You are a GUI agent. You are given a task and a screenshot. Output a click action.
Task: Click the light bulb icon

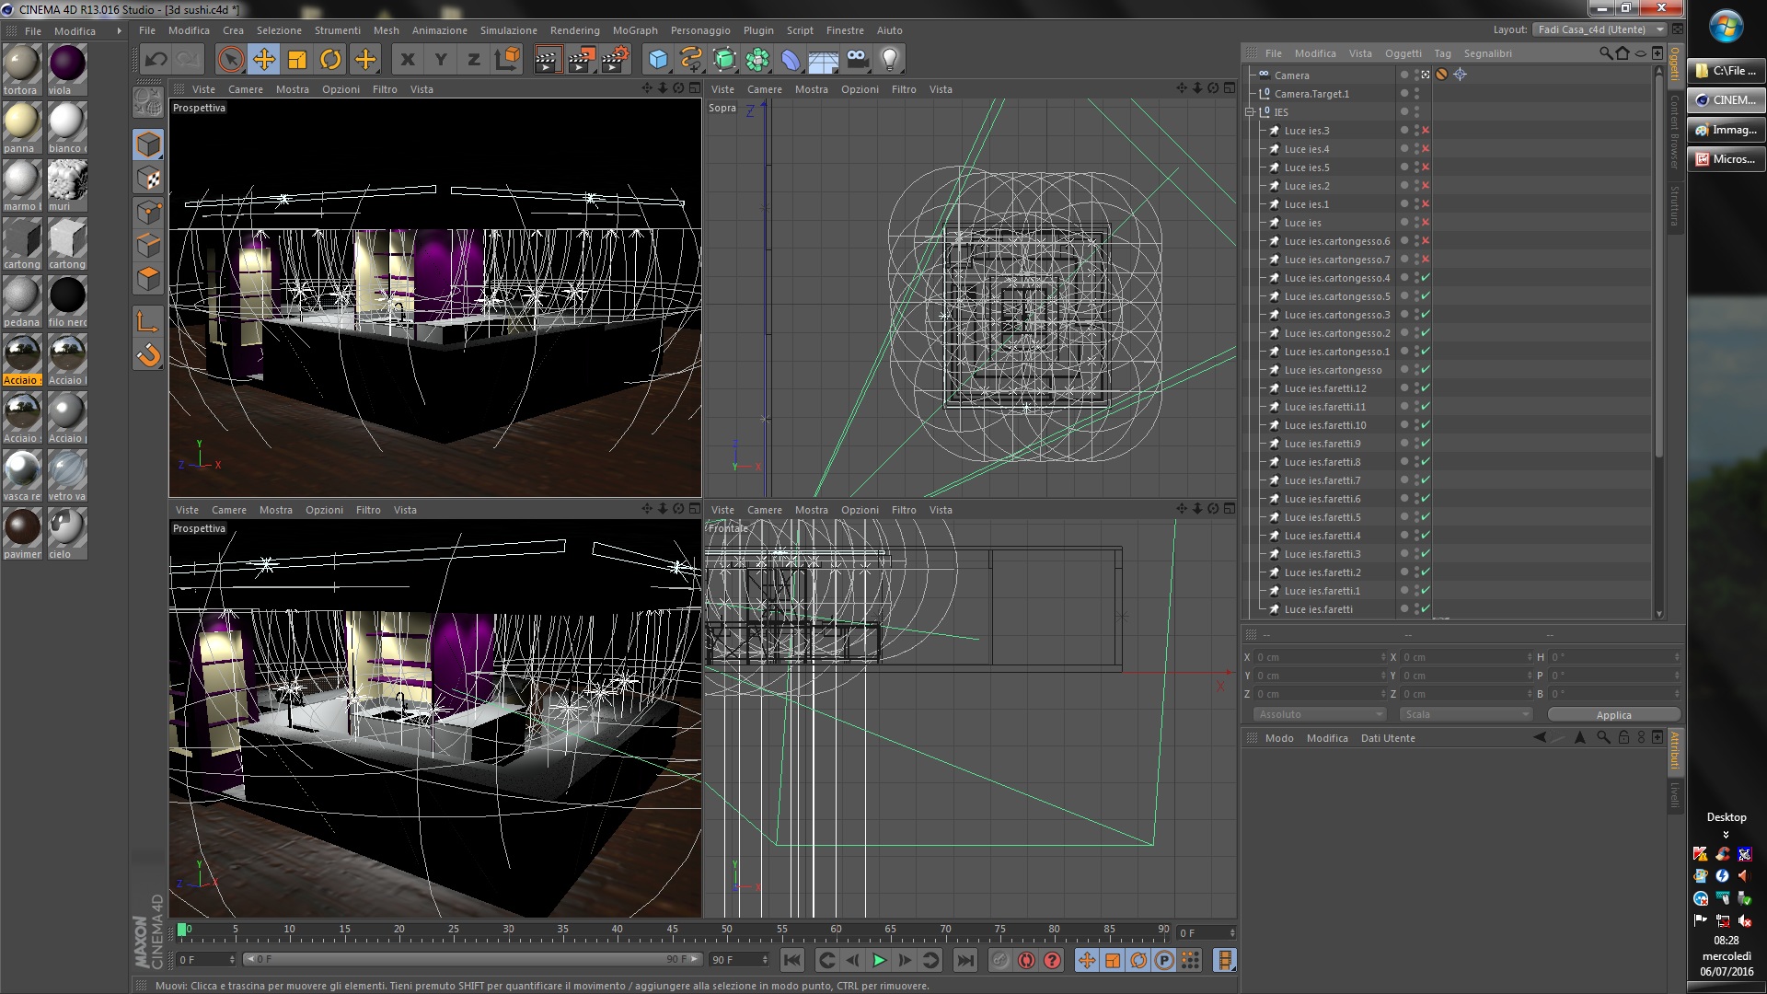[889, 60]
